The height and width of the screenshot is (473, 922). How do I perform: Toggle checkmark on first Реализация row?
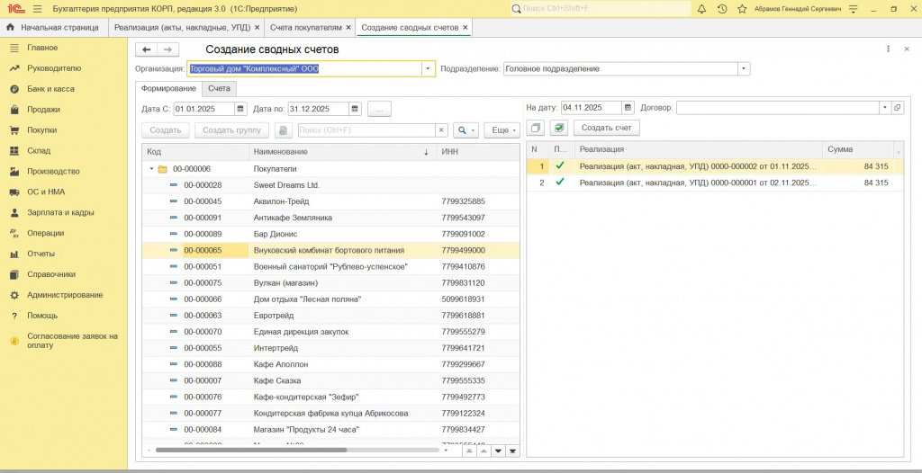click(560, 166)
